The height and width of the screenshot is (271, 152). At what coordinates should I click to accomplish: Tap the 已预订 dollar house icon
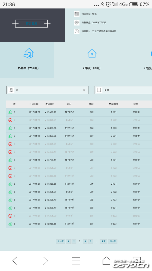pos(92,54)
